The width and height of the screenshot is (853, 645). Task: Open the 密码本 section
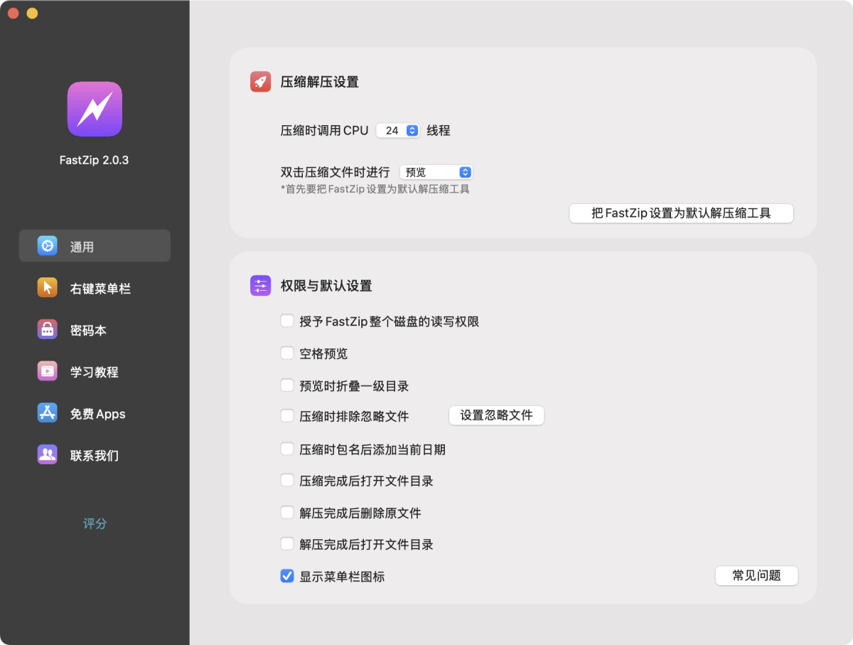[95, 330]
